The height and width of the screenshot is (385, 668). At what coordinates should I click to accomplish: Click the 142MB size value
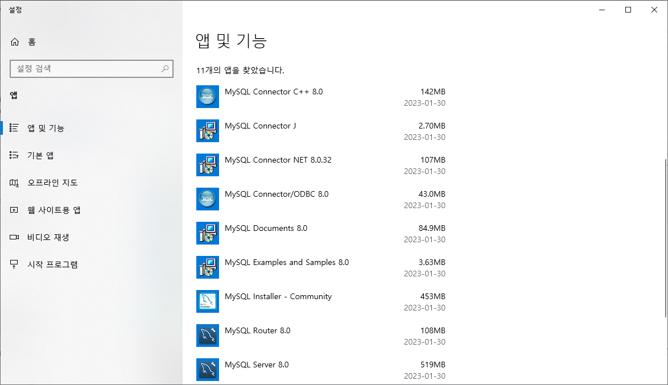[433, 92]
